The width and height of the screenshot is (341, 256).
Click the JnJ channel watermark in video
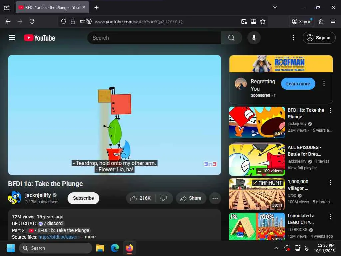[x=210, y=164]
